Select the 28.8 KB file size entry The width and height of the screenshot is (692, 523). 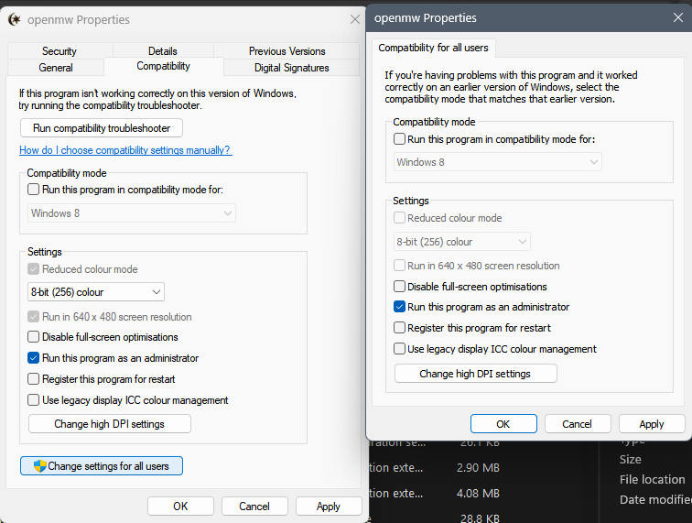point(480,518)
